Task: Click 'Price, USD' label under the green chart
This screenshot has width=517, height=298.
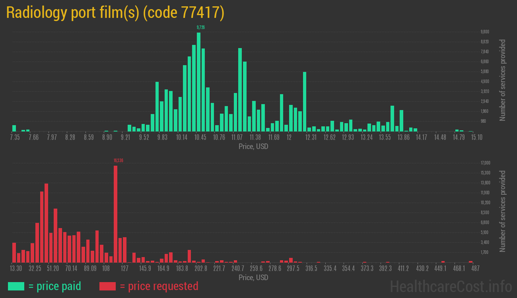Action: (x=253, y=147)
